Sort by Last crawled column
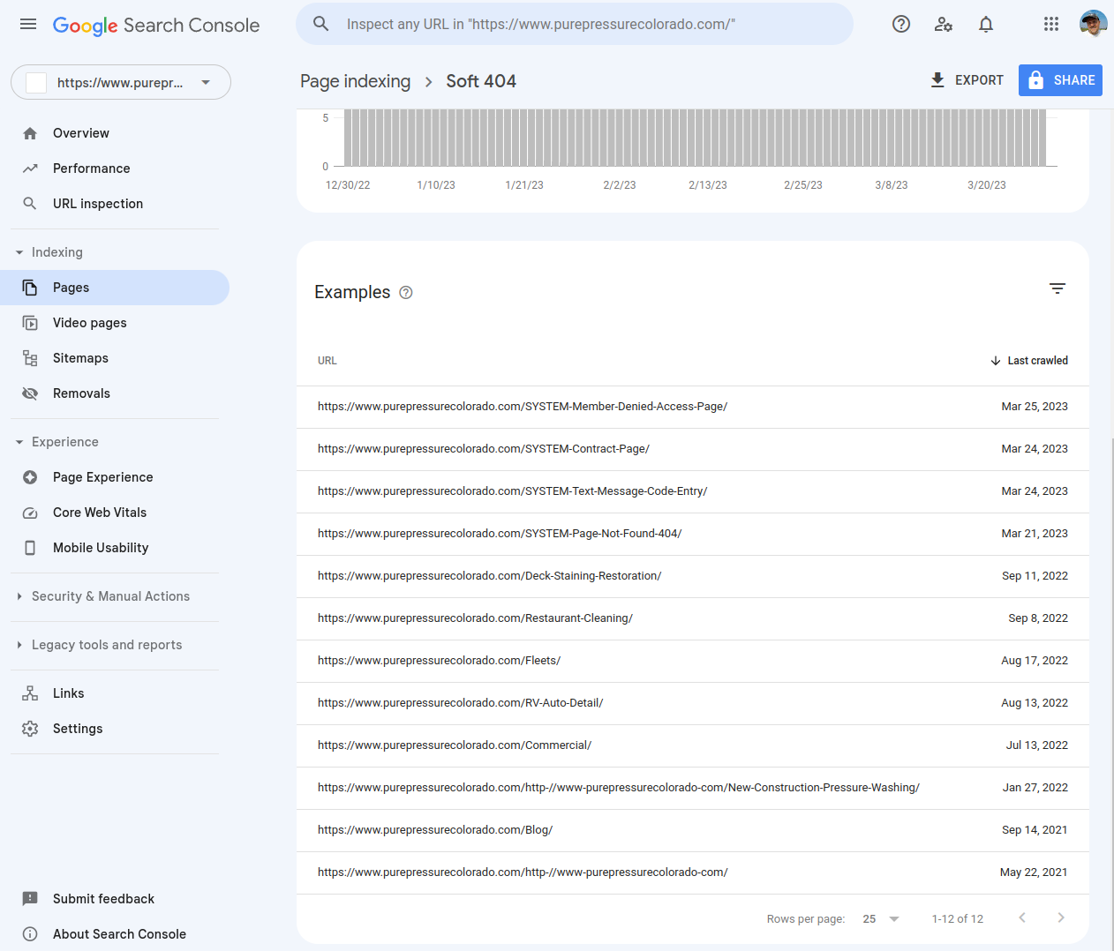The height and width of the screenshot is (951, 1114). (x=1029, y=361)
